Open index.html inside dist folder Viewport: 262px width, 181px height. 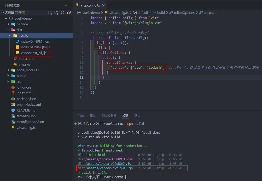[27, 59]
